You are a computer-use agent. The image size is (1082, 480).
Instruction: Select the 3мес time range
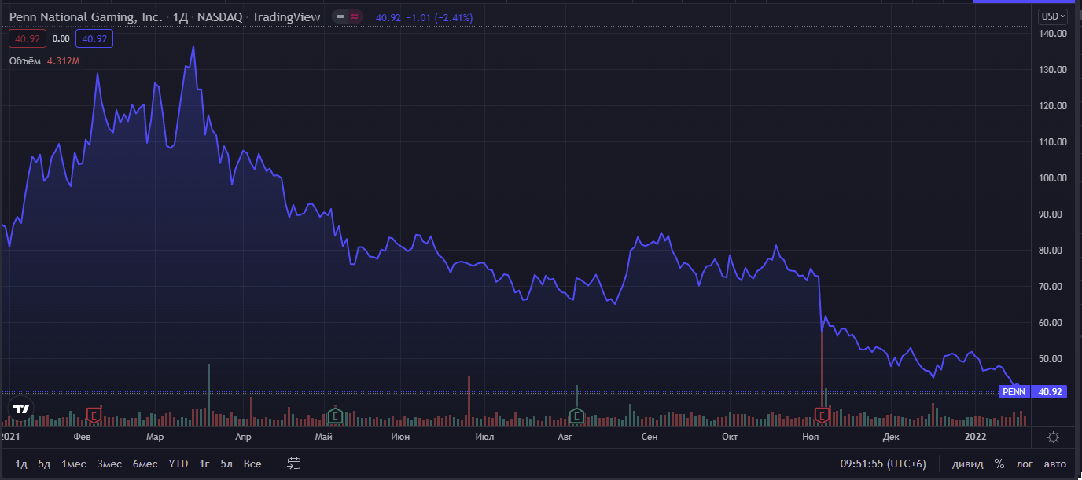pyautogui.click(x=109, y=464)
